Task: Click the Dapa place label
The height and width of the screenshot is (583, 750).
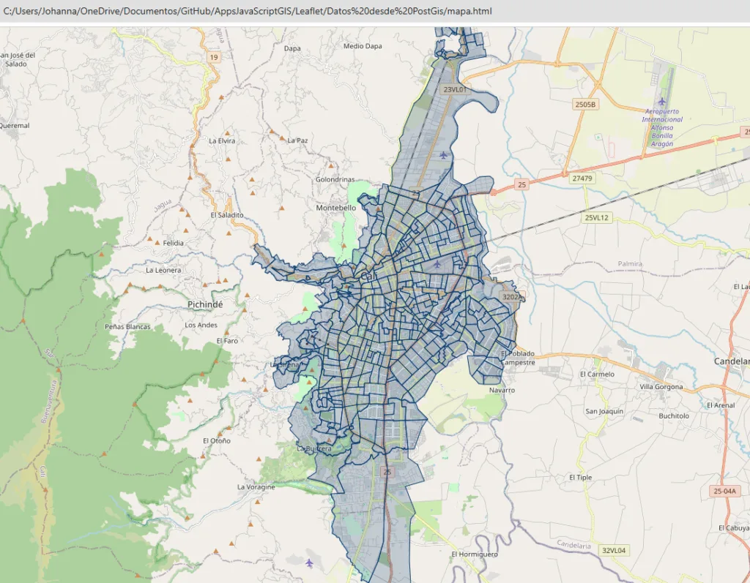Action: pos(292,48)
